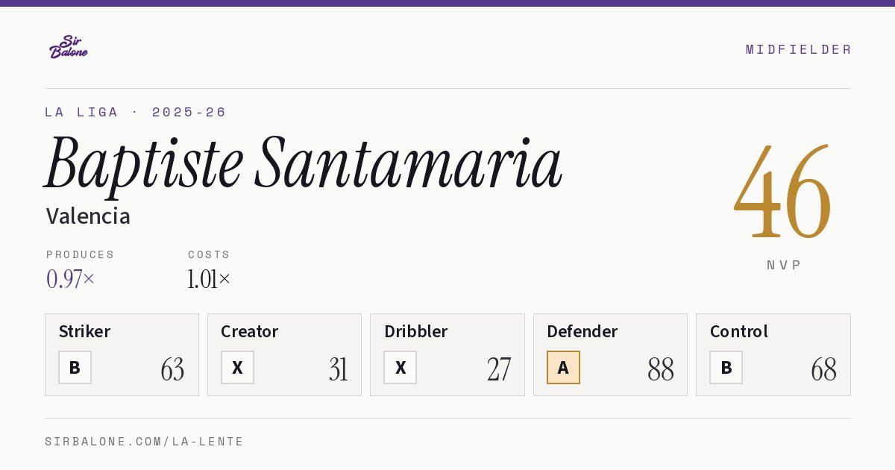Image resolution: width=895 pixels, height=470 pixels.
Task: Select the 'LA LIGA · 2025-26' season text
Action: (135, 112)
